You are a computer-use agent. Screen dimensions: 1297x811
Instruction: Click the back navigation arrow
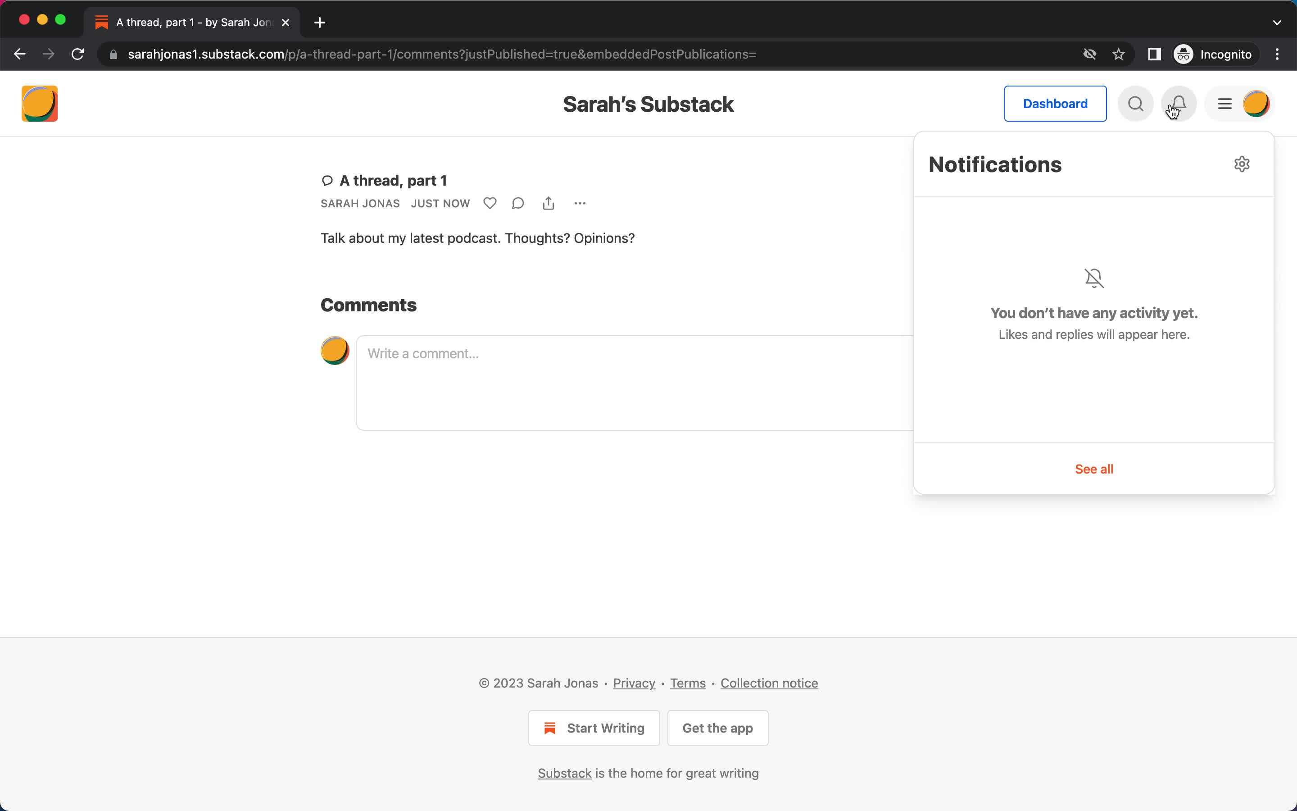[x=20, y=54]
